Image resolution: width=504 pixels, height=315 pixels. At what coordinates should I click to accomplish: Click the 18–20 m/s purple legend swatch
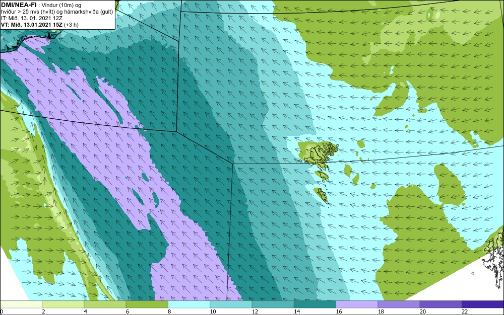(x=399, y=304)
